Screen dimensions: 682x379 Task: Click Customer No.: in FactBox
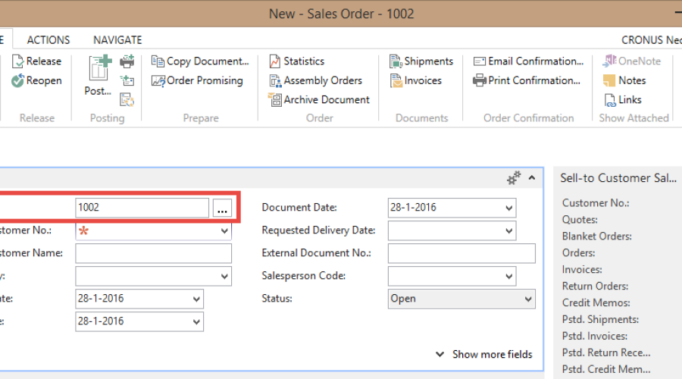(596, 203)
